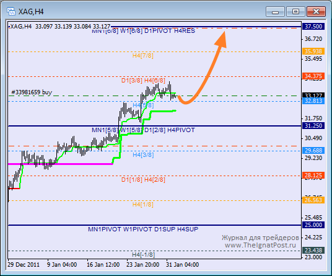Maximize the XAG,H4 chart window
Viewport: 332px width, 276px height.
pos(295,11)
